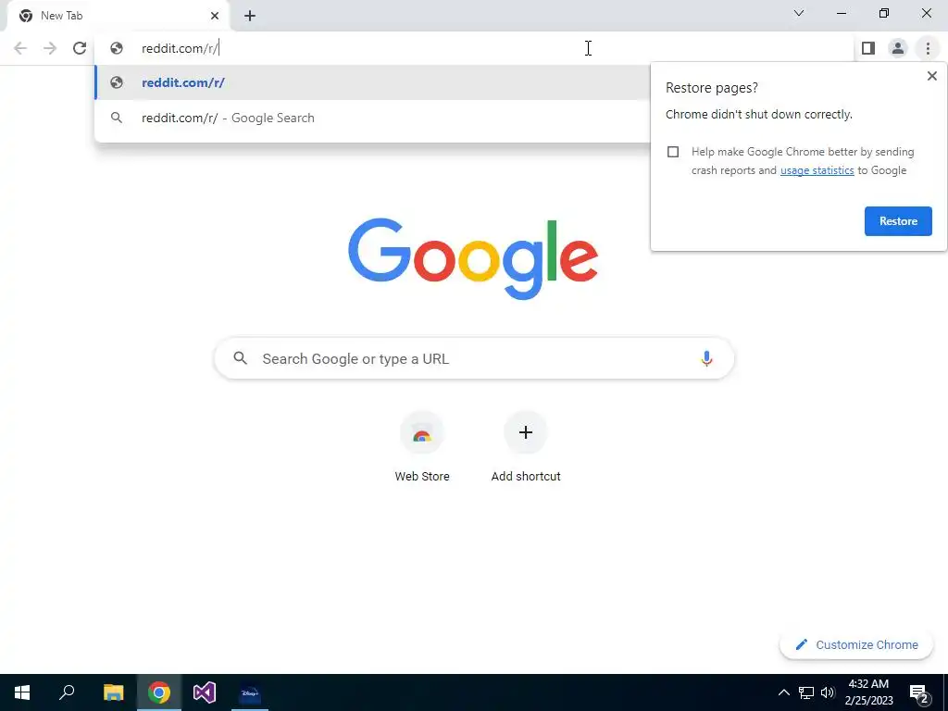Click the voice search microphone icon
The image size is (948, 711).
tap(706, 358)
